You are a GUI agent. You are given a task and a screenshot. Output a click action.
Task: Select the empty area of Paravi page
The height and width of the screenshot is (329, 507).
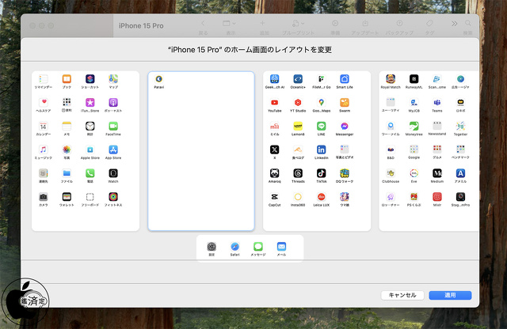click(201, 158)
